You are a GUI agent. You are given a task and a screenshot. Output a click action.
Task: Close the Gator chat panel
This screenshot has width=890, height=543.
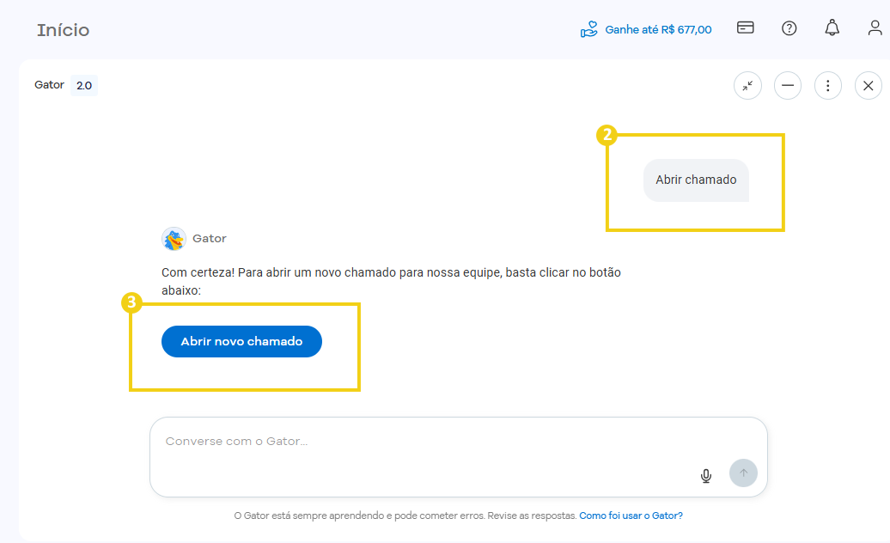(869, 86)
